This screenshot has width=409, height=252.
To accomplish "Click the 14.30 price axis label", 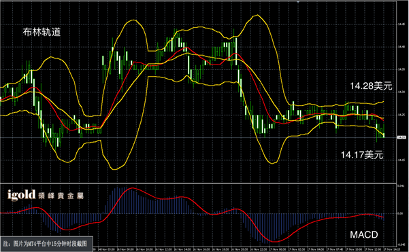I will (x=402, y=92).
